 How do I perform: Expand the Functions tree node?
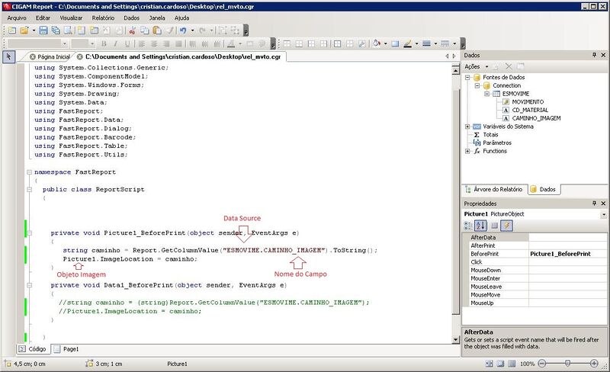pyautogui.click(x=467, y=151)
